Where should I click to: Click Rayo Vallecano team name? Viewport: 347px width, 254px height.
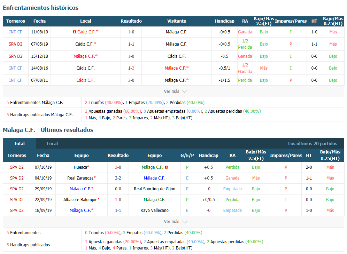tap(154, 211)
